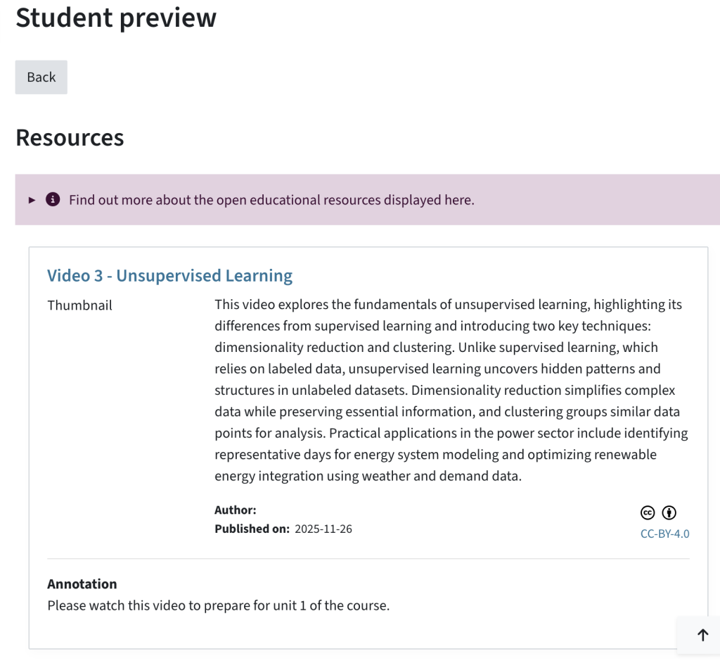Select the CC license symbol beside CC-BY-4.0
This screenshot has height=661, width=720.
[x=648, y=512]
